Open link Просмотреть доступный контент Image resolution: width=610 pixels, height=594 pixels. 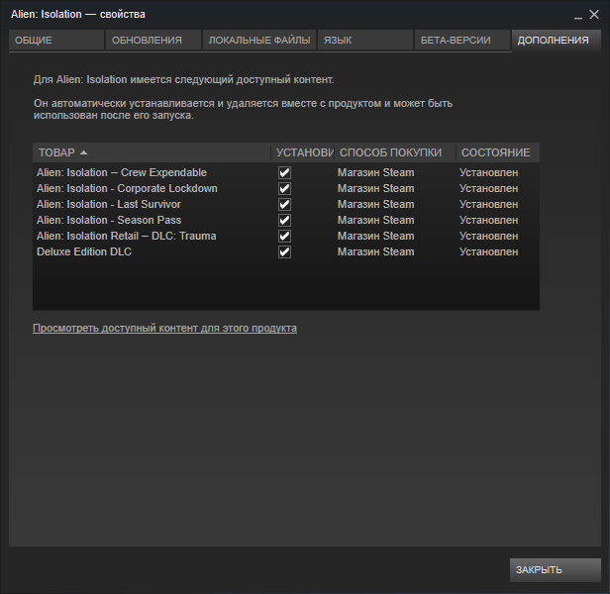pos(164,329)
